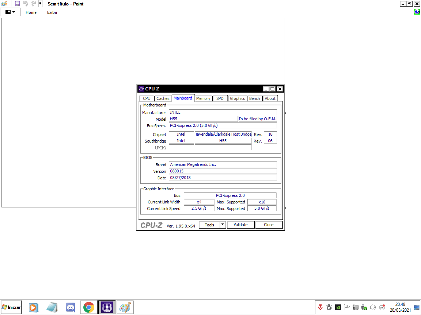
Task: Click the taskbar clock showing 20:48
Action: click(400, 307)
